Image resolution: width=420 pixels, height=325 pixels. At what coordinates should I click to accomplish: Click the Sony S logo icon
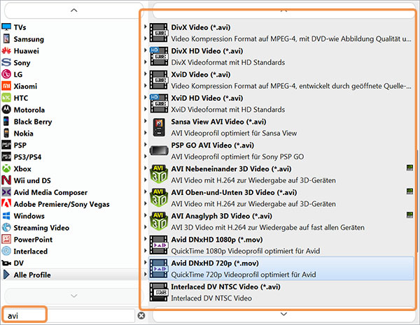(x=6, y=62)
